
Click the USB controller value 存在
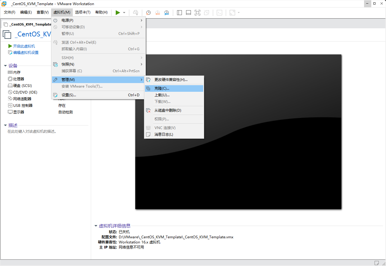62,106
